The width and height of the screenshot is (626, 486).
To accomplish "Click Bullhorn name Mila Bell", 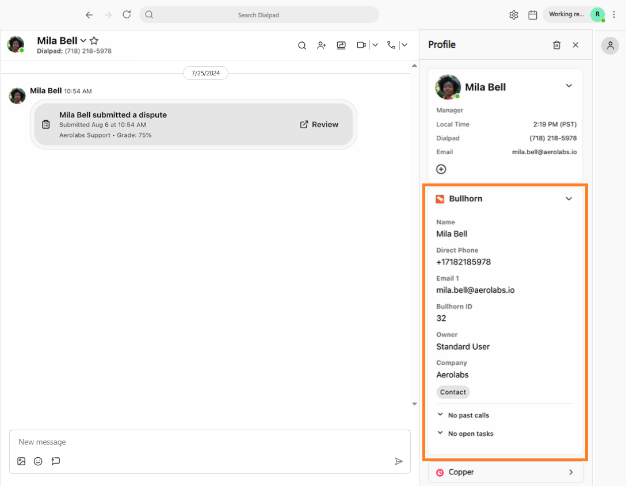I will point(452,234).
